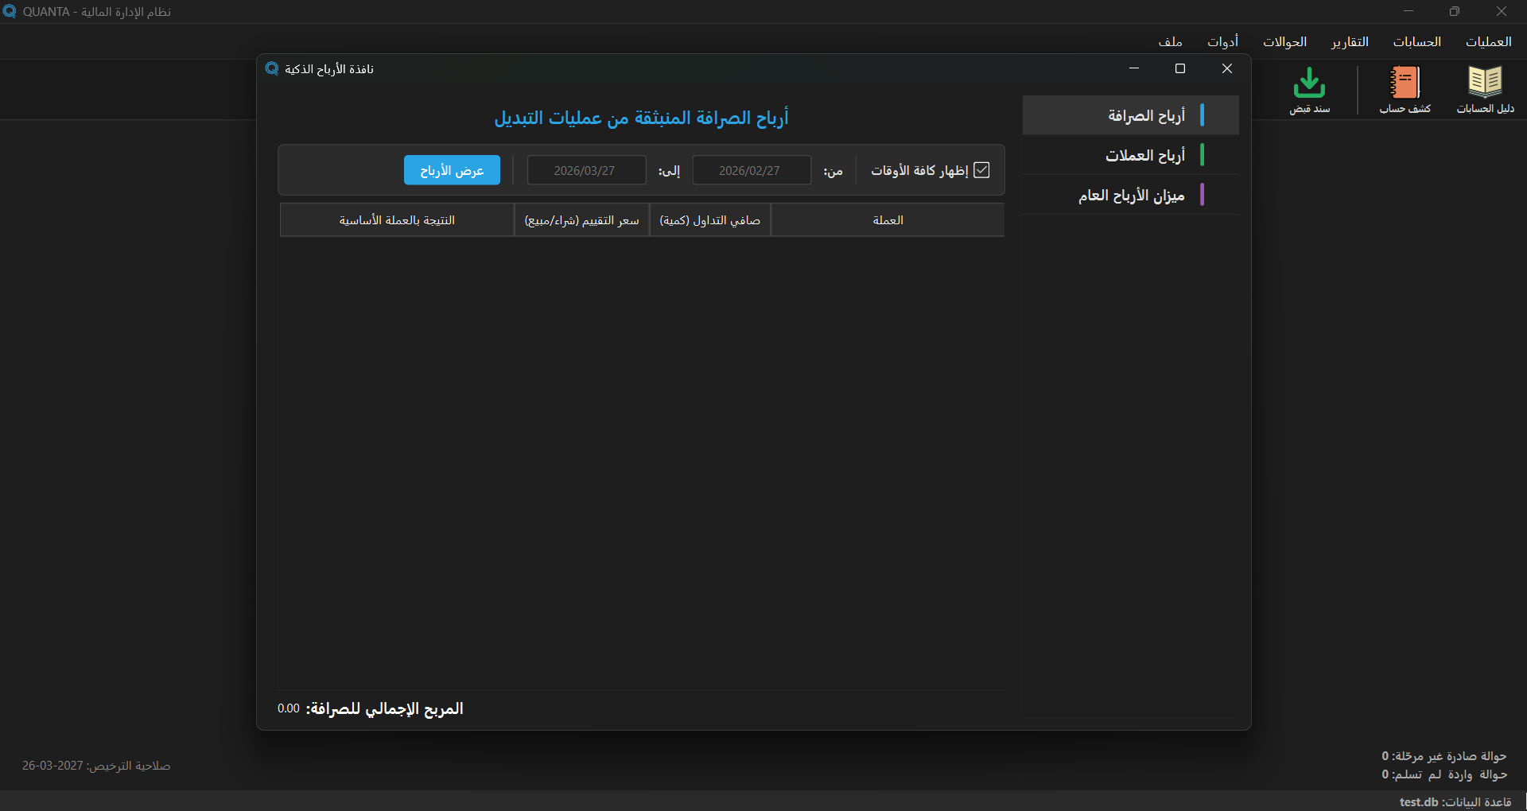Select the أرباح العملات sidebar tab
1527x811 pixels.
click(x=1130, y=155)
